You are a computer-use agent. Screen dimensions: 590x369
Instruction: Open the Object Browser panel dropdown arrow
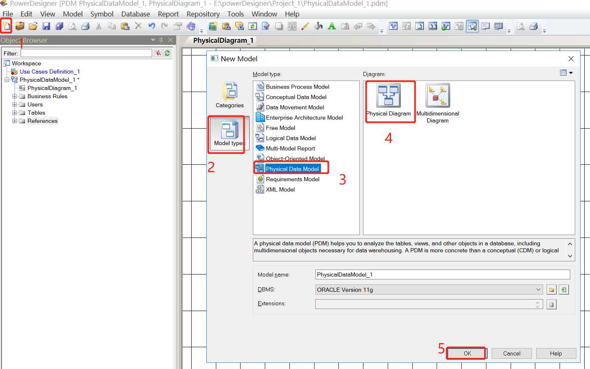click(x=153, y=40)
